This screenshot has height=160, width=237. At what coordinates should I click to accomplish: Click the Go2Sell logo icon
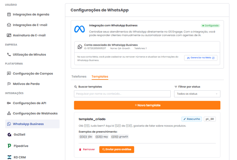click(9, 135)
